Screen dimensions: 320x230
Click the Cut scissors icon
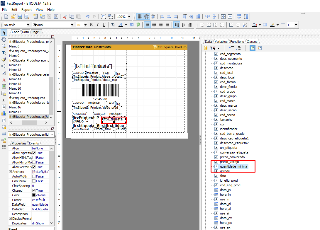point(65,17)
